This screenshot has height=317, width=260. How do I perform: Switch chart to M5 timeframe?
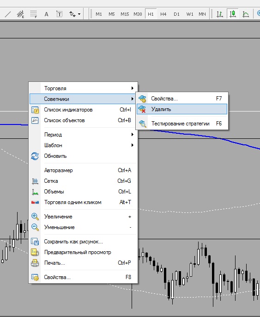[112, 14]
